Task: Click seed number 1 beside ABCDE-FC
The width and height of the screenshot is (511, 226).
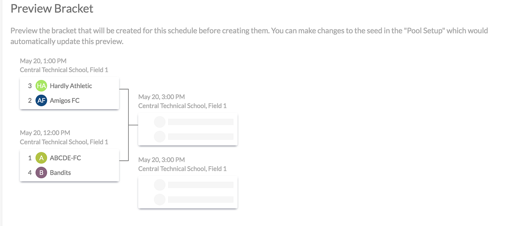Action: click(x=30, y=158)
